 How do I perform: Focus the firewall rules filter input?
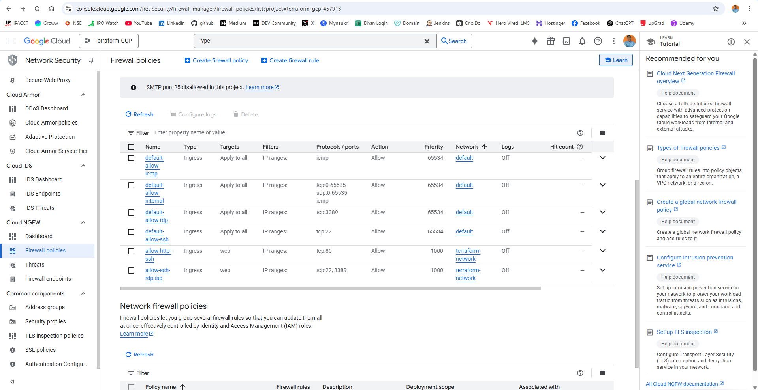pyautogui.click(x=363, y=133)
